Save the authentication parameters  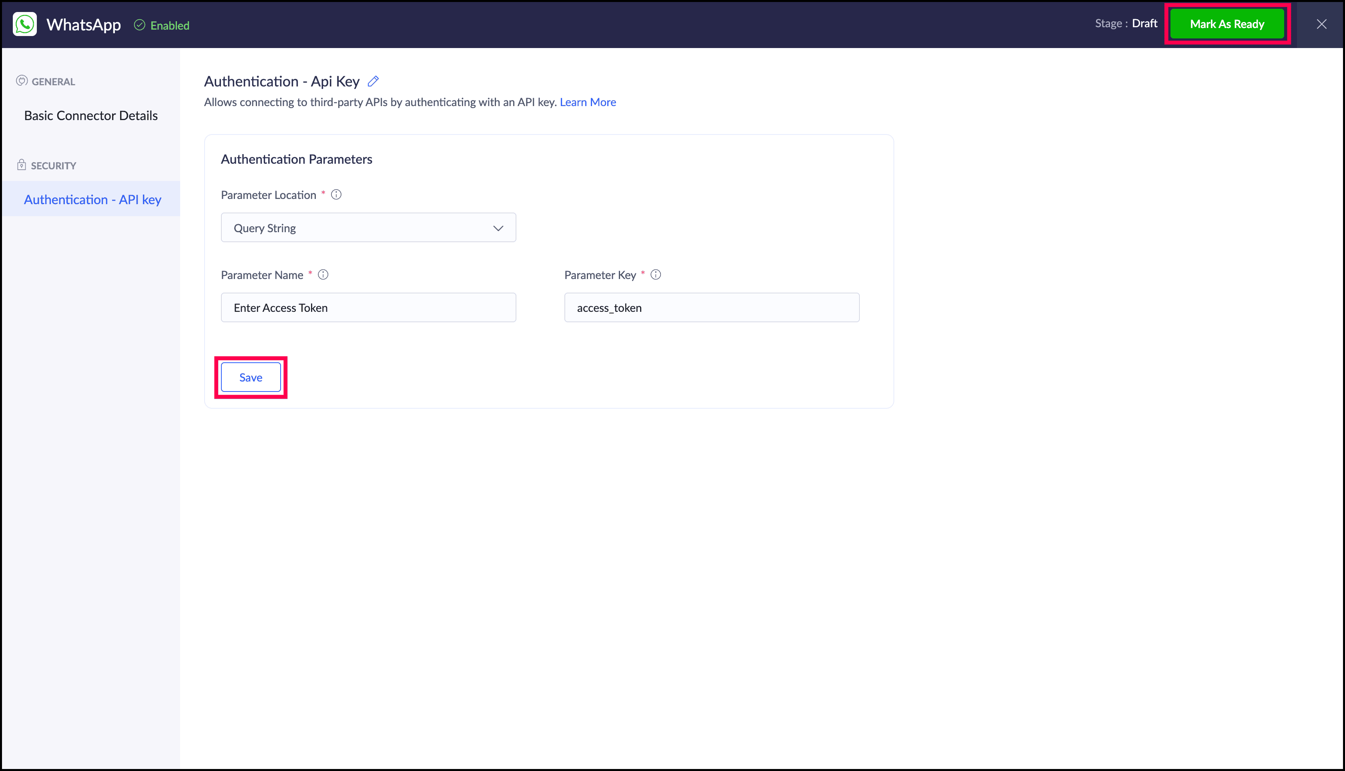click(x=251, y=377)
